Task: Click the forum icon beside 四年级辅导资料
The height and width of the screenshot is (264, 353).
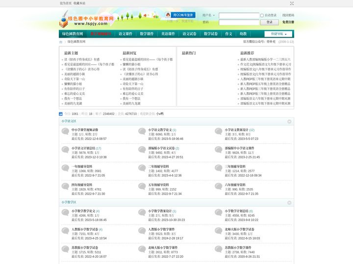Action: (x=65, y=186)
